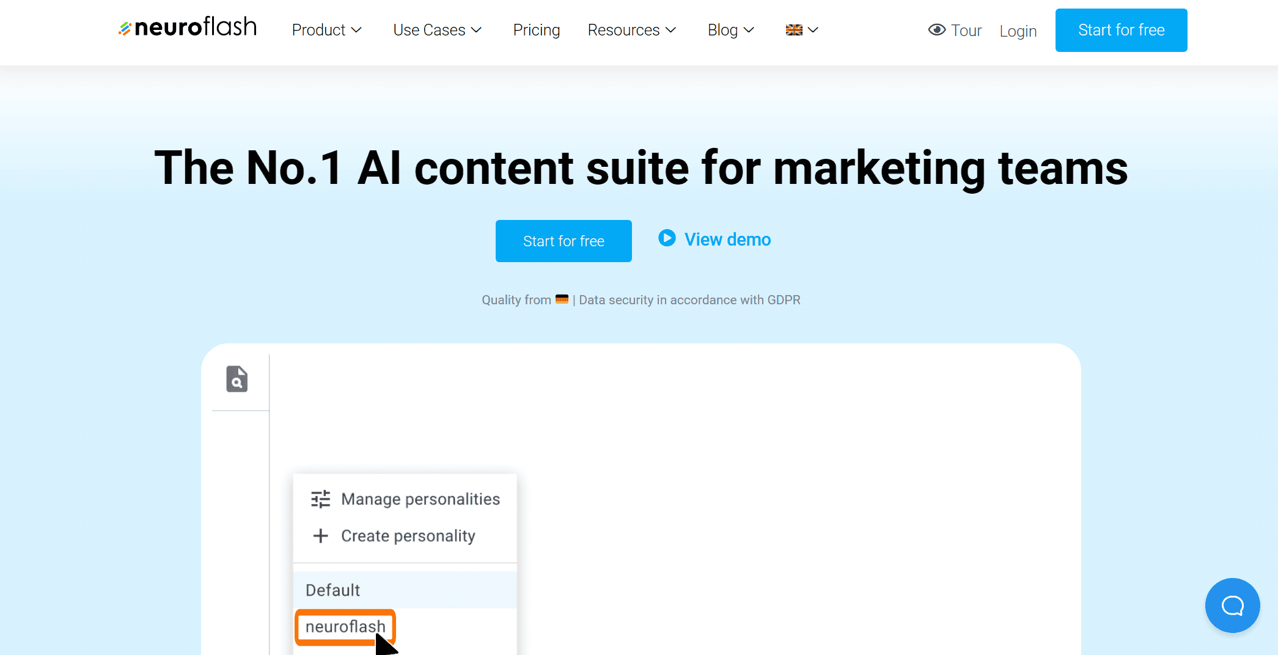Image resolution: width=1278 pixels, height=655 pixels.
Task: Open the Product menu
Action: pyautogui.click(x=327, y=30)
